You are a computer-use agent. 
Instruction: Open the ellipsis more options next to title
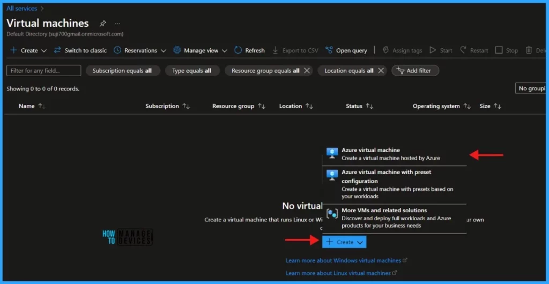117,24
